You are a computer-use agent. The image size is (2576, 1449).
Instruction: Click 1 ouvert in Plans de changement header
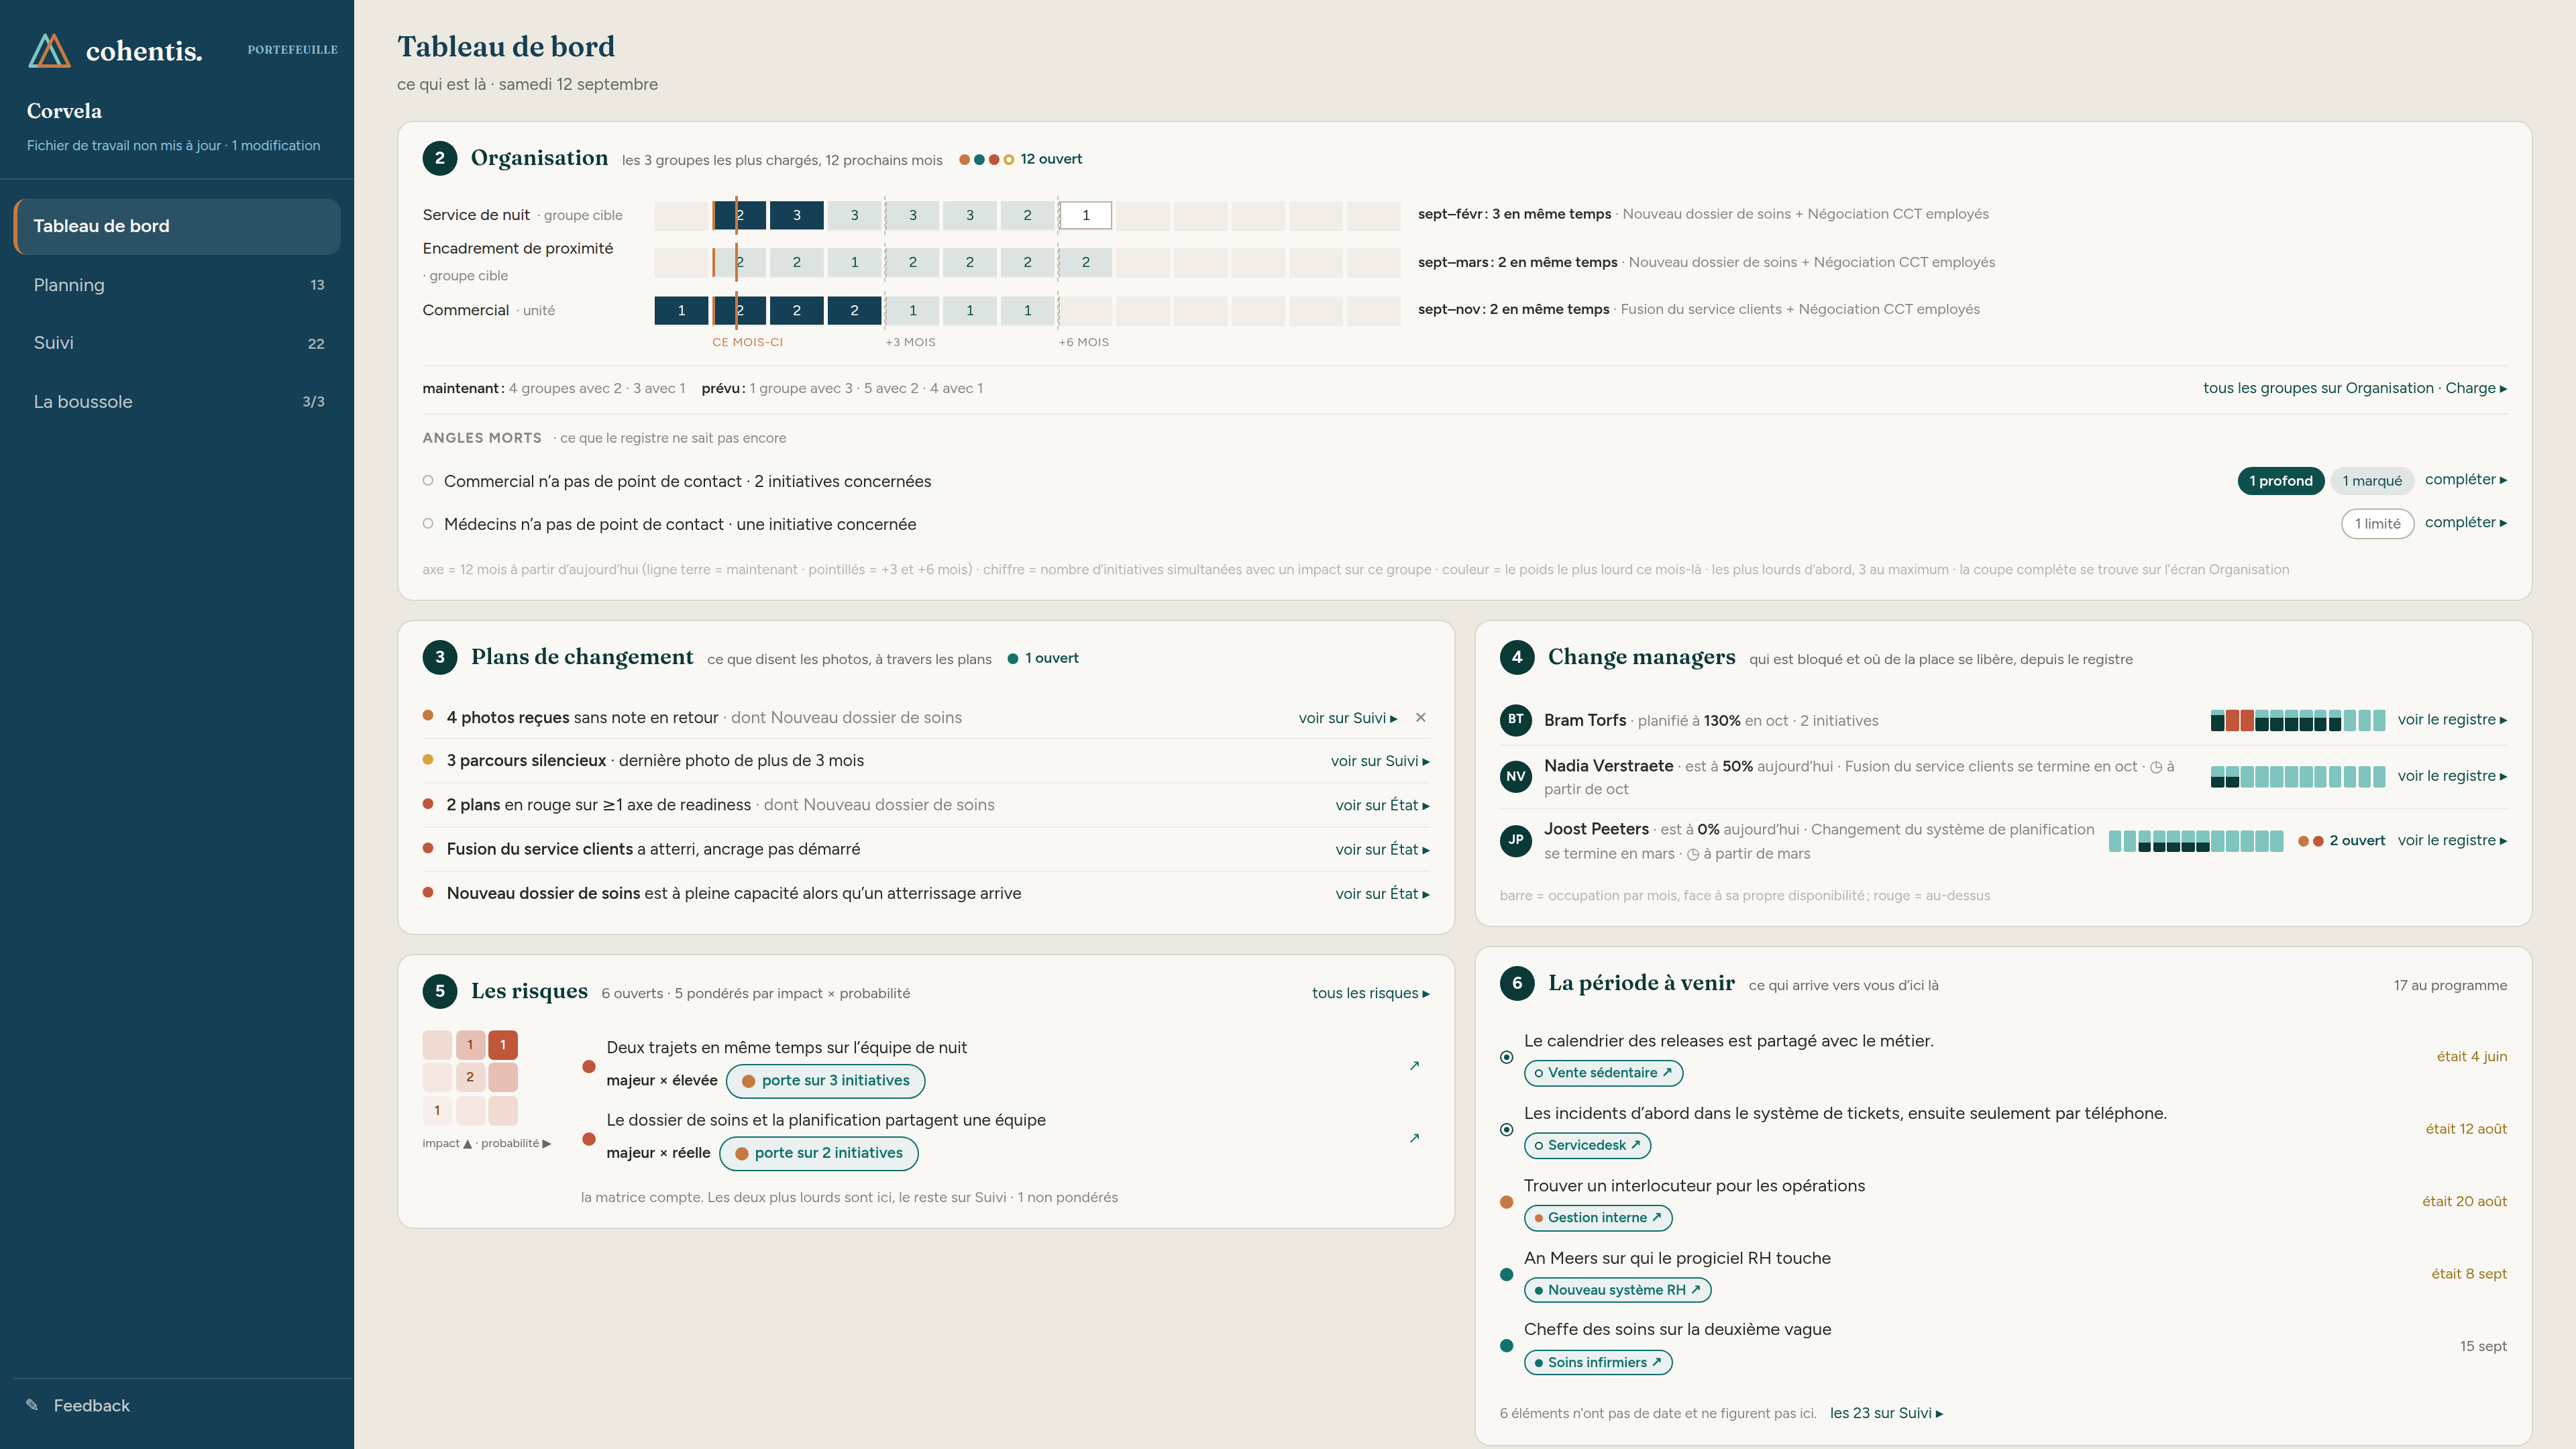pos(1043,658)
